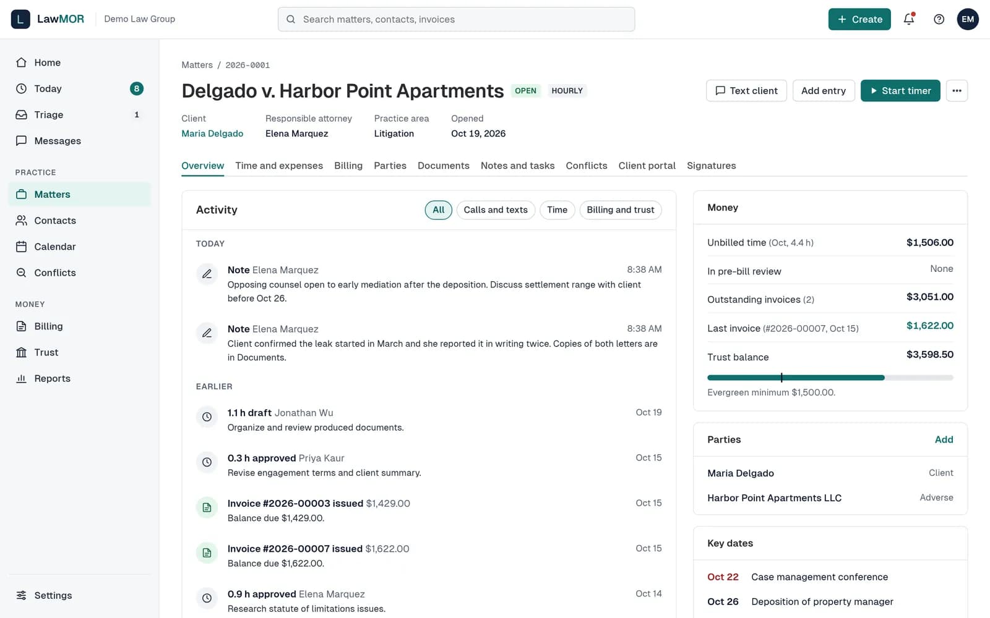Open more actions ellipsis menu

tap(957, 91)
